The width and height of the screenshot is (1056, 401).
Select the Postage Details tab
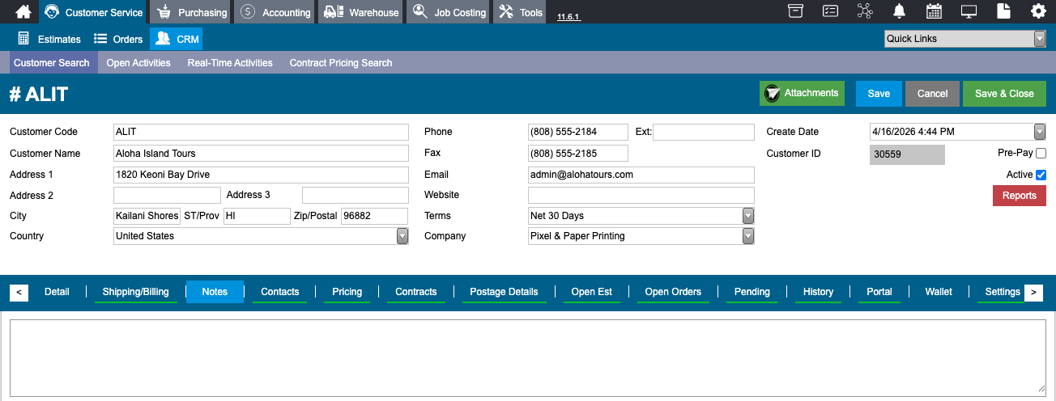pyautogui.click(x=504, y=292)
